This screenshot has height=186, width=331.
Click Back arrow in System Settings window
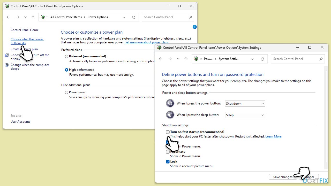coord(161,59)
